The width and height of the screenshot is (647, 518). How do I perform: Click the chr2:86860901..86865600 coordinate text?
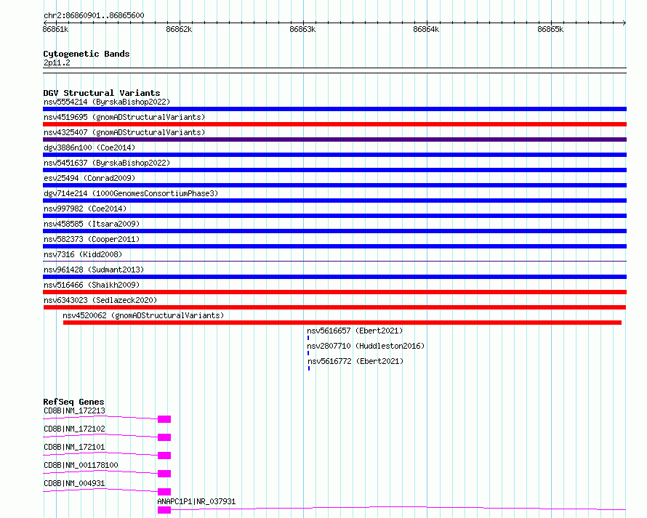coord(94,15)
